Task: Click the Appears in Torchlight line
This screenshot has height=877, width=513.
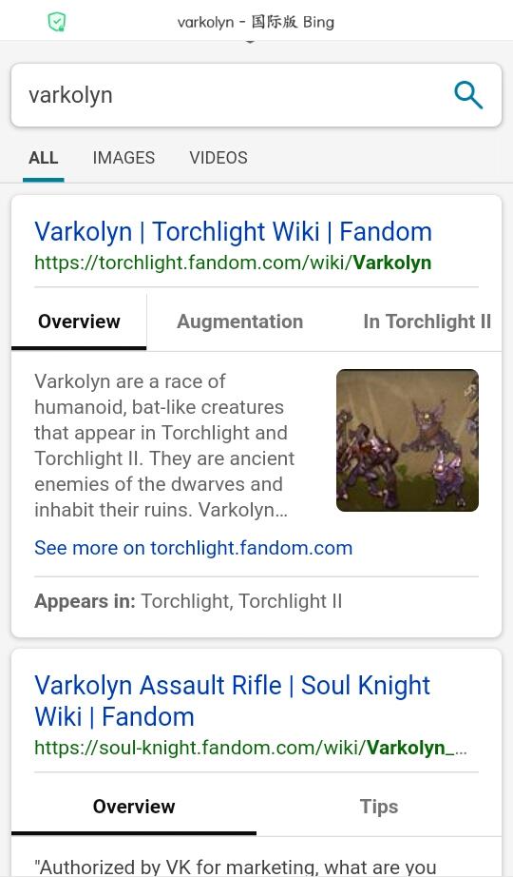Action: point(188,601)
